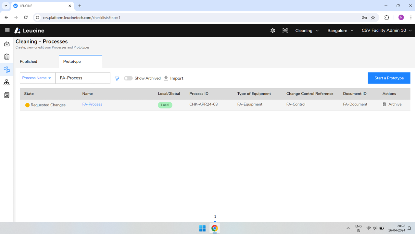
Task: Open the hierarchy tree icon in sidebar
Action: [x=7, y=82]
